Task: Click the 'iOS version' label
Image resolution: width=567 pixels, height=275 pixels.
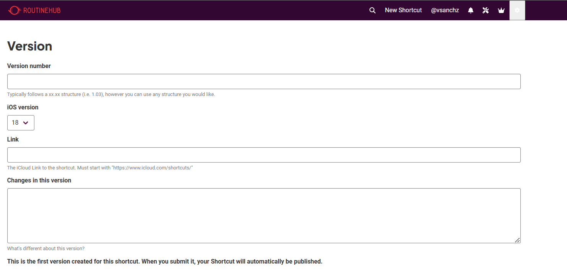Action: 23,107
